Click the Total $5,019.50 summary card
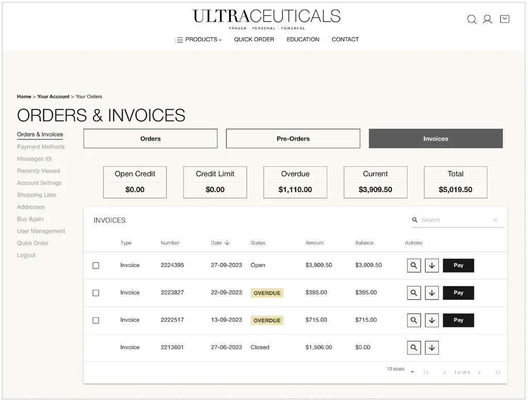The image size is (528, 400). click(456, 182)
